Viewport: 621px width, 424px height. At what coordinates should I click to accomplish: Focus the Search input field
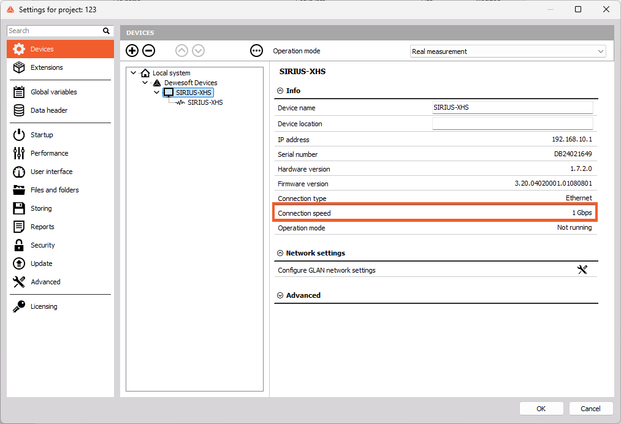coord(55,31)
